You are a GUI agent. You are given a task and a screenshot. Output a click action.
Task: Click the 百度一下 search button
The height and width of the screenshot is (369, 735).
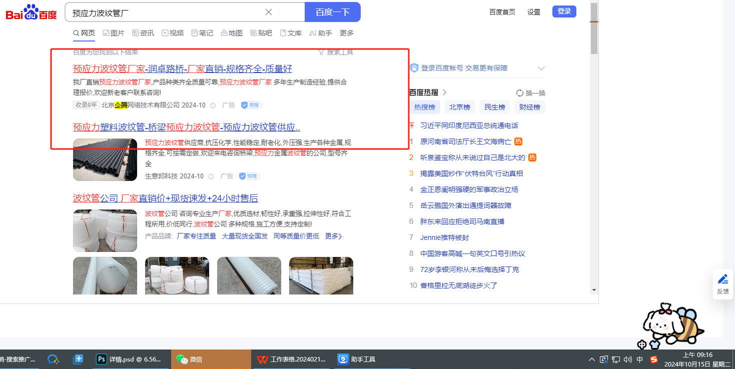coord(333,12)
